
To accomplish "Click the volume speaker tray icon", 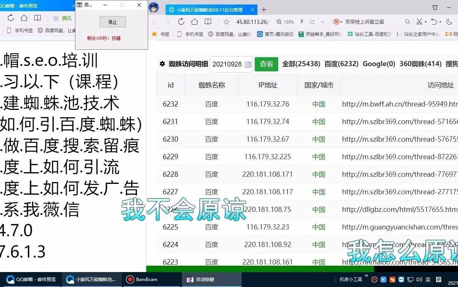I will (419, 279).
